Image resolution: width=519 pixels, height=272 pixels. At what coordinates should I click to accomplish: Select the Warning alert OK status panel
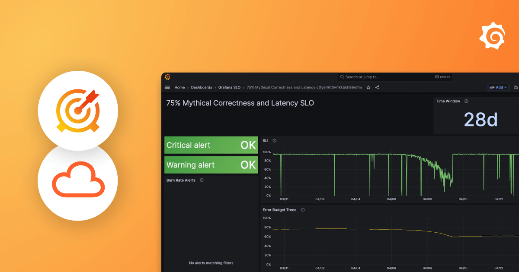click(x=211, y=165)
